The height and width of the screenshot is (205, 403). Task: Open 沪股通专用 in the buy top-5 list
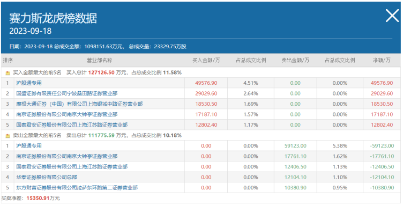29,83
